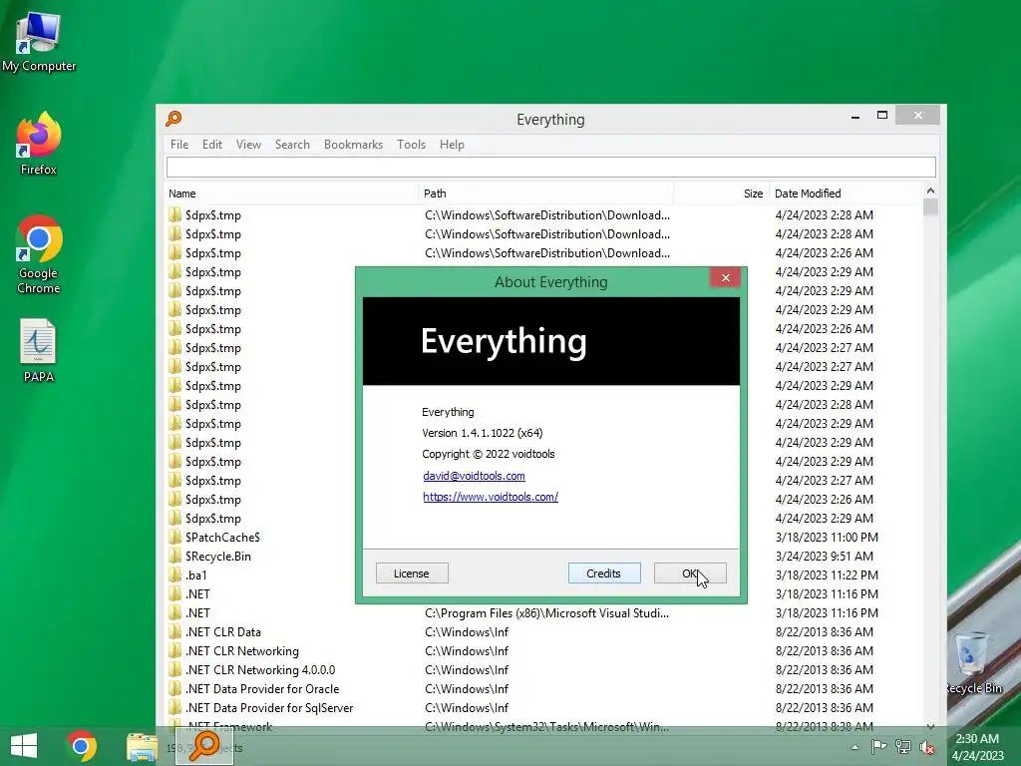
Task: Close the About Everything dialog
Action: [x=726, y=277]
